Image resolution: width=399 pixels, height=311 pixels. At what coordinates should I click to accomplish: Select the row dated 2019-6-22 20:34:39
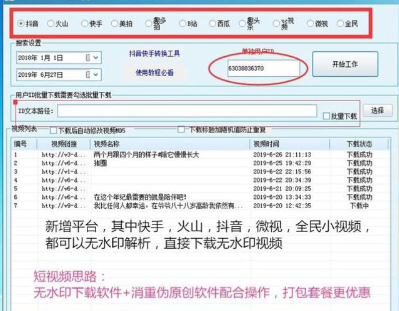[200, 180]
